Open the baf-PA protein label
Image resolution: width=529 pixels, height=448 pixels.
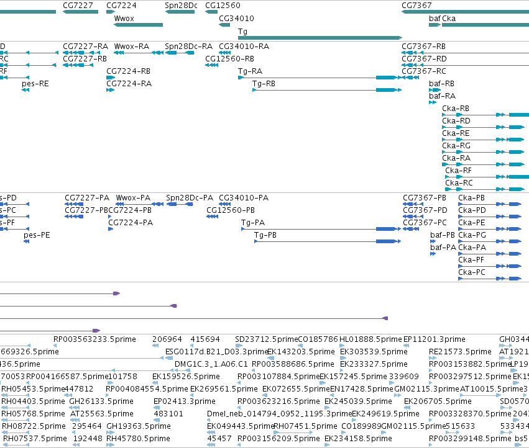(x=443, y=248)
